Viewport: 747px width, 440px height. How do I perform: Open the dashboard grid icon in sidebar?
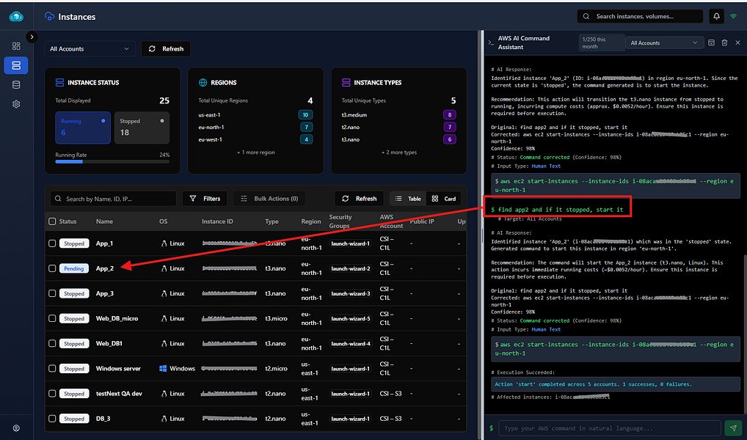[16, 45]
